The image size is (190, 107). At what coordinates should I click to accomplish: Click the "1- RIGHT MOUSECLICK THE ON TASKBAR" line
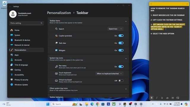(167, 15)
